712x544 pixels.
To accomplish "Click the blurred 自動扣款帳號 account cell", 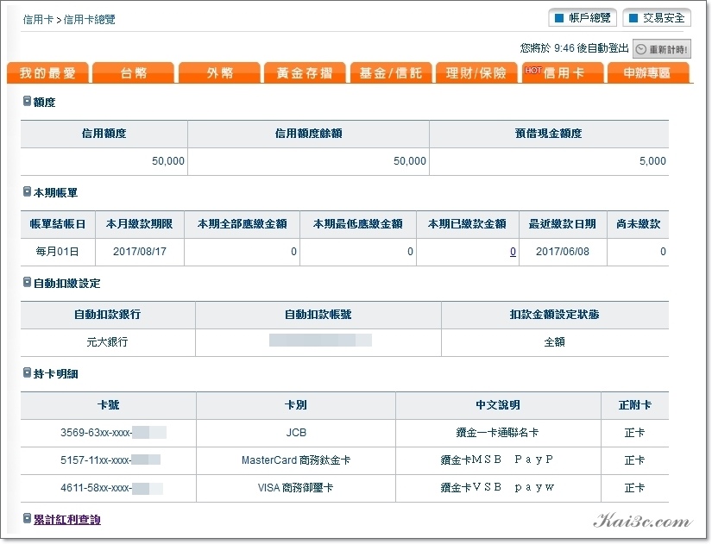I will point(318,342).
